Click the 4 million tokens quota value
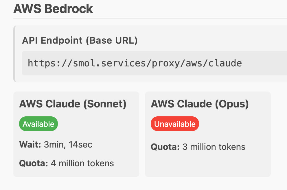The width and height of the screenshot is (287, 190). [82, 163]
